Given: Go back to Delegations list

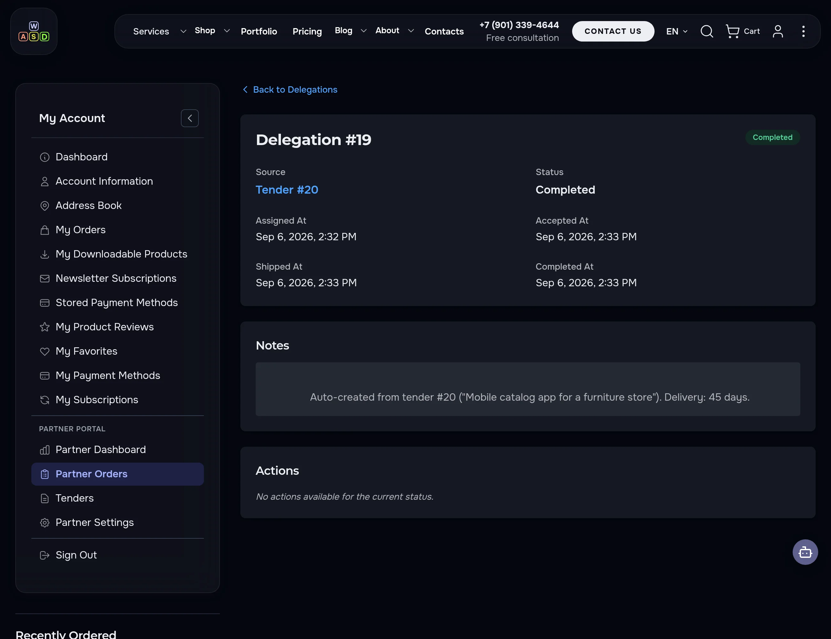Looking at the screenshot, I should (290, 90).
